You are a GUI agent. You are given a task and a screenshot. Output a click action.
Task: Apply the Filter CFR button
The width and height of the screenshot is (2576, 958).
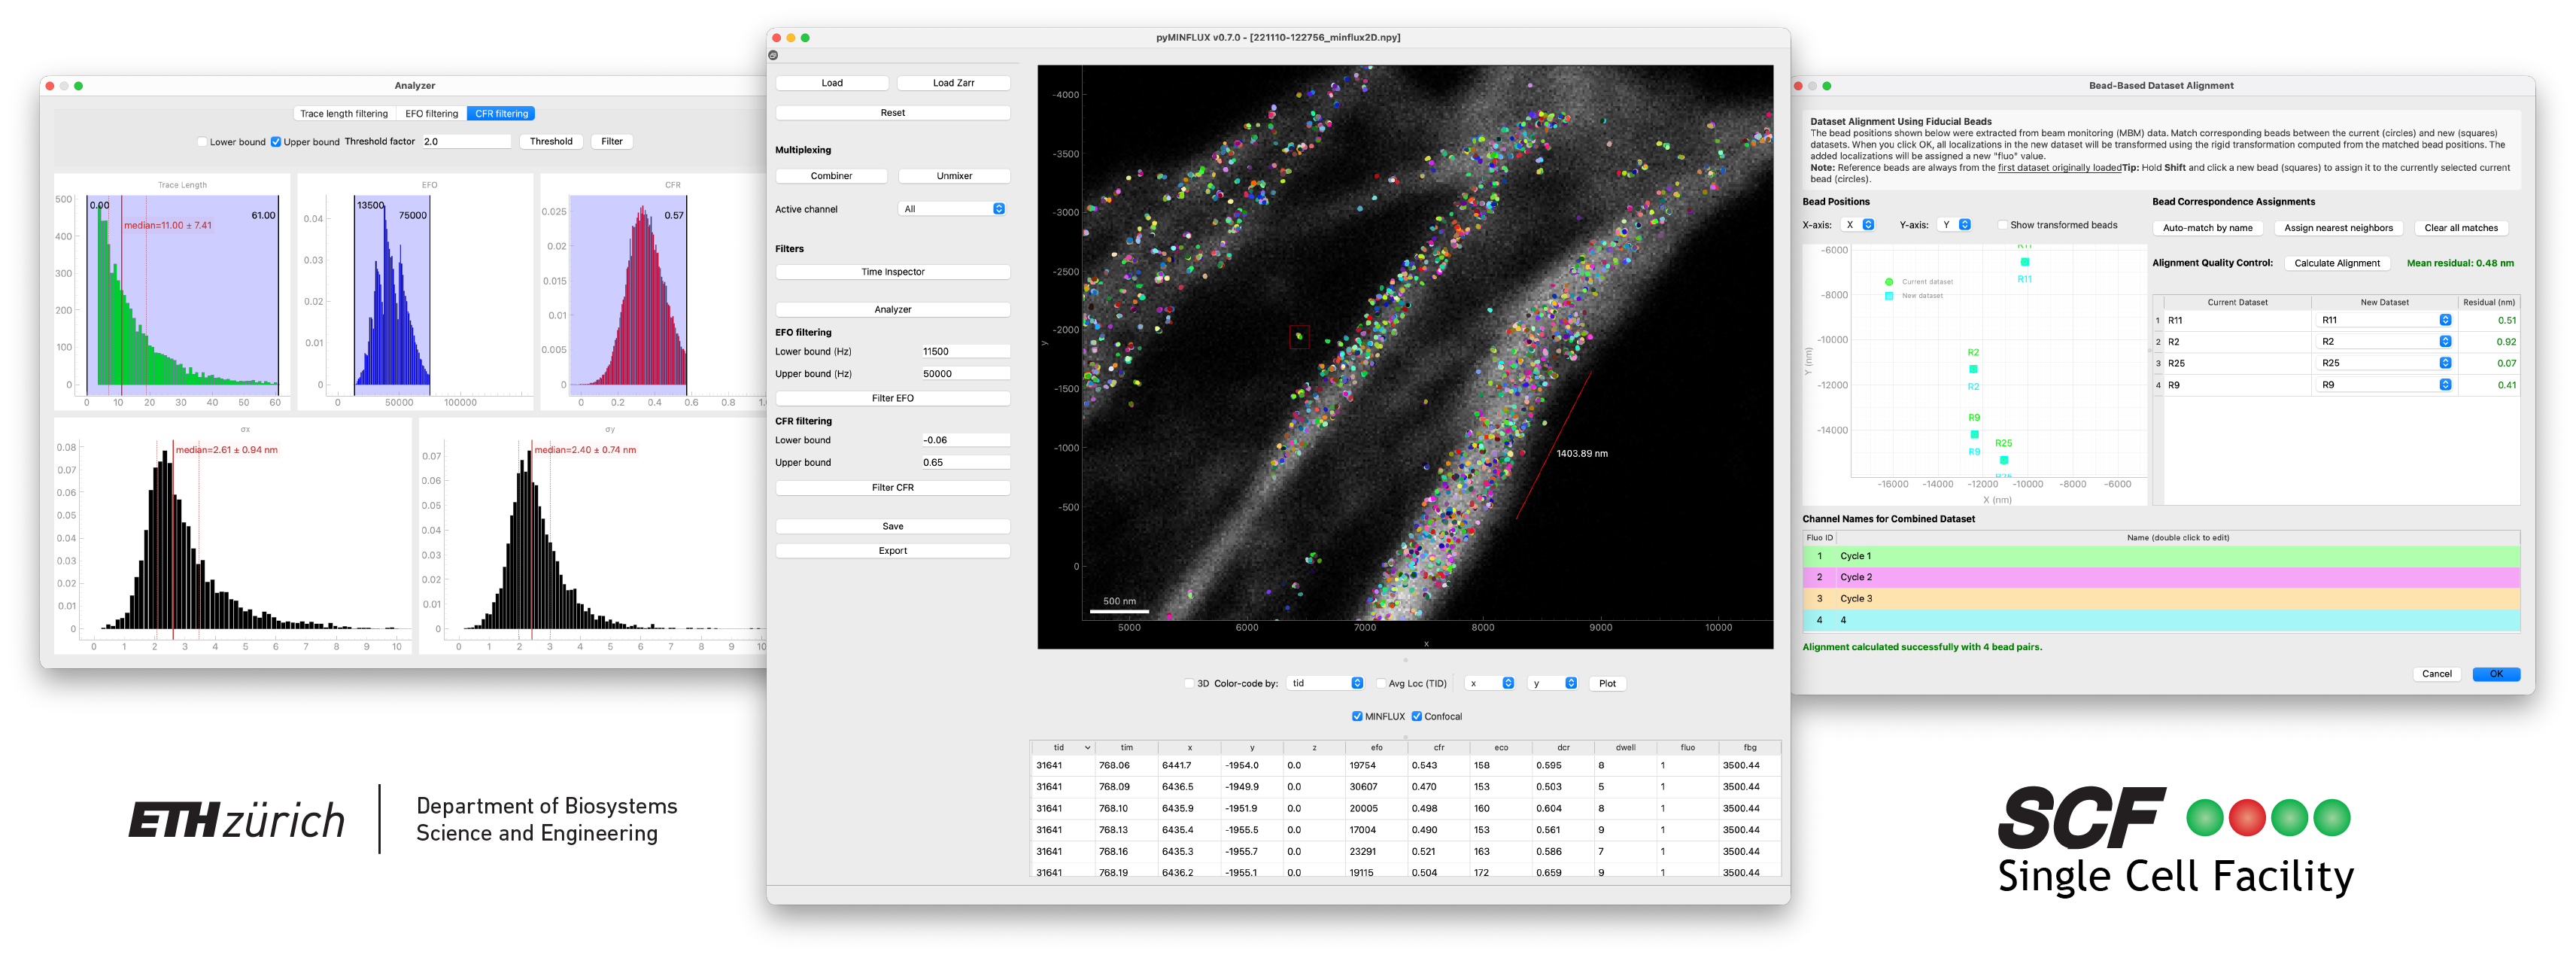click(893, 488)
